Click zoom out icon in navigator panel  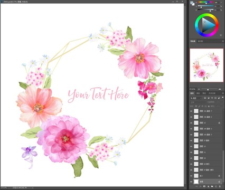click(x=199, y=89)
